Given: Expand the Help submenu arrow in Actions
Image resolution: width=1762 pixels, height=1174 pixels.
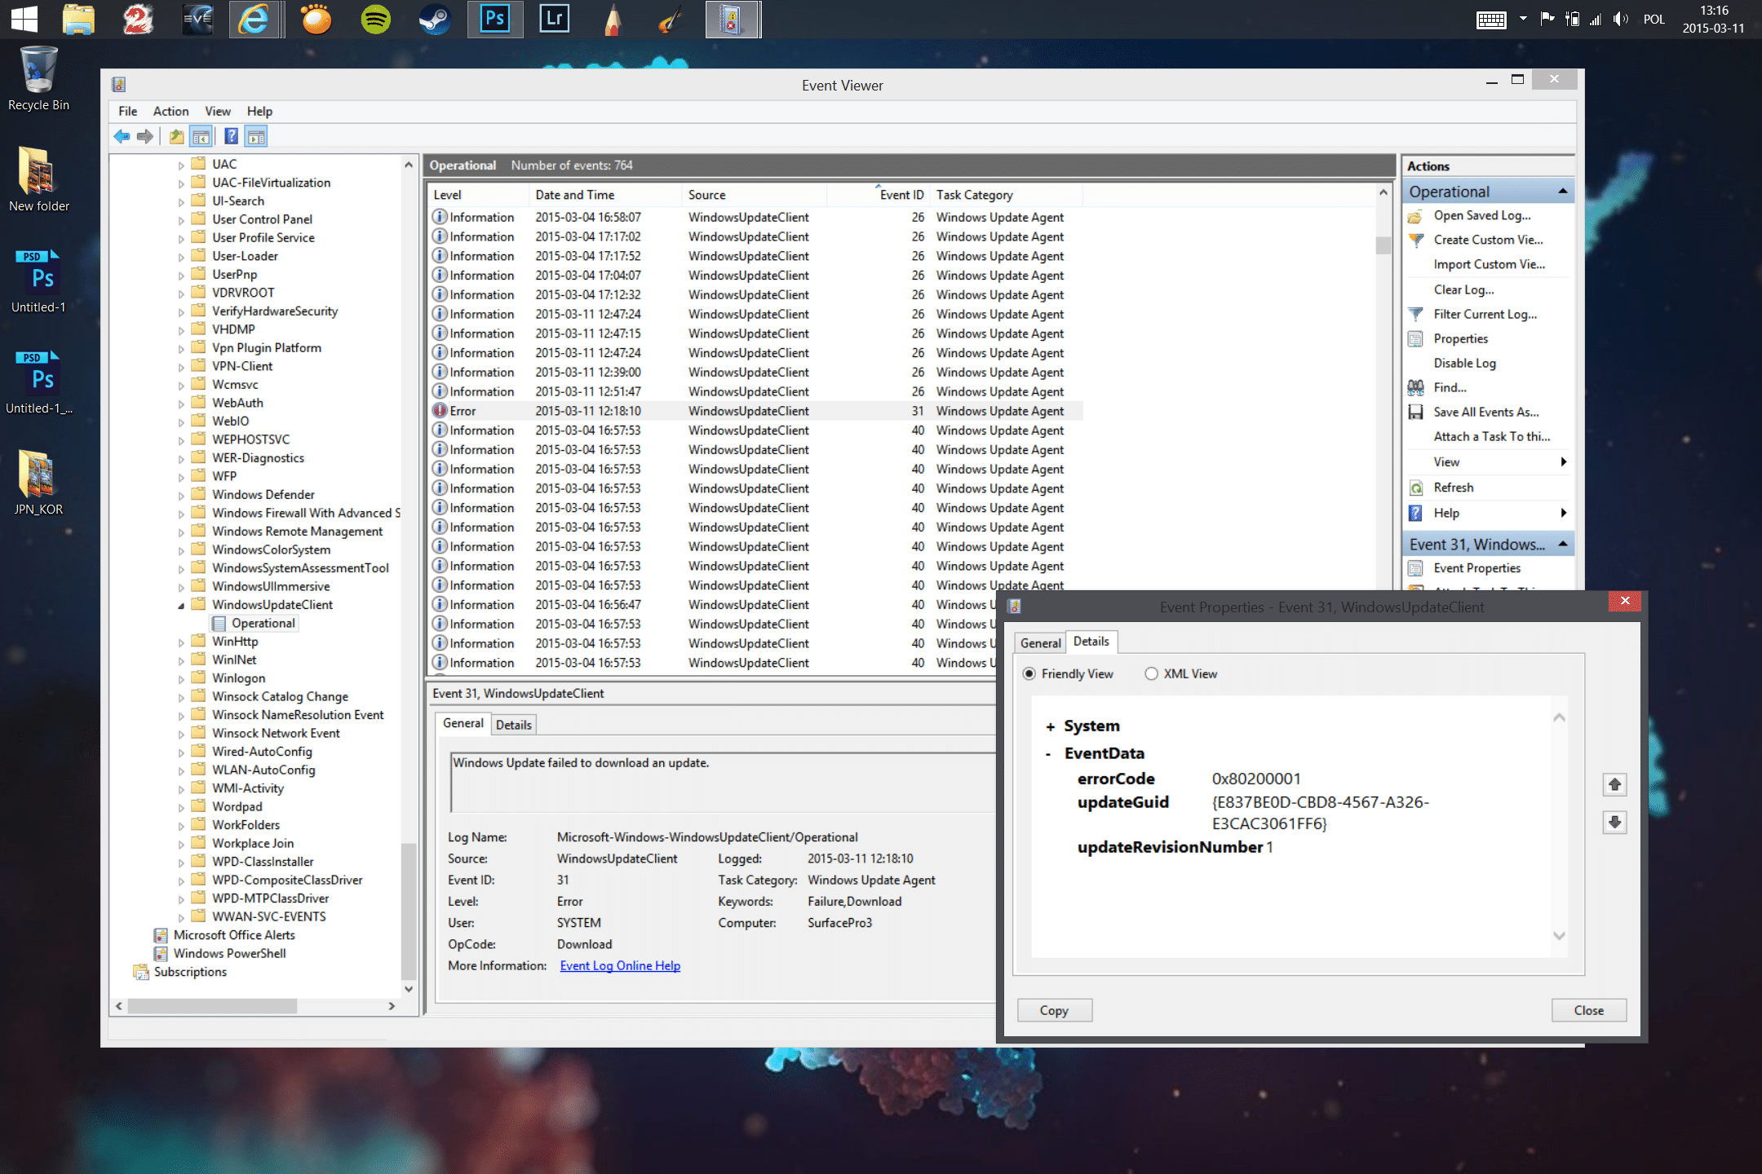Looking at the screenshot, I should coord(1563,513).
